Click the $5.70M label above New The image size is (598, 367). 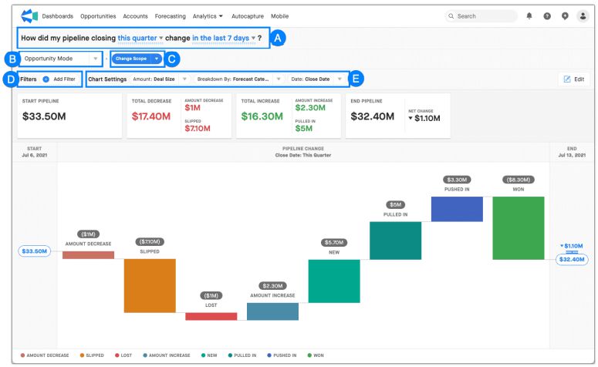[x=334, y=242]
